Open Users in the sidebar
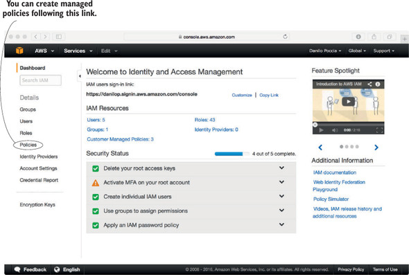 point(26,121)
